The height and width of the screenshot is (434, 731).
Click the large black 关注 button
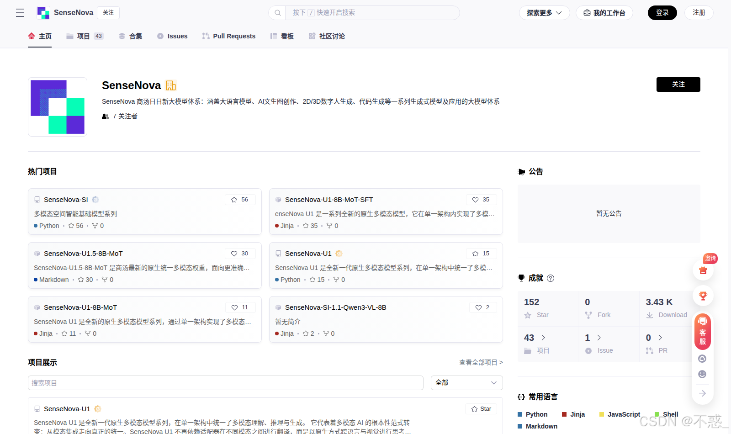[678, 85]
